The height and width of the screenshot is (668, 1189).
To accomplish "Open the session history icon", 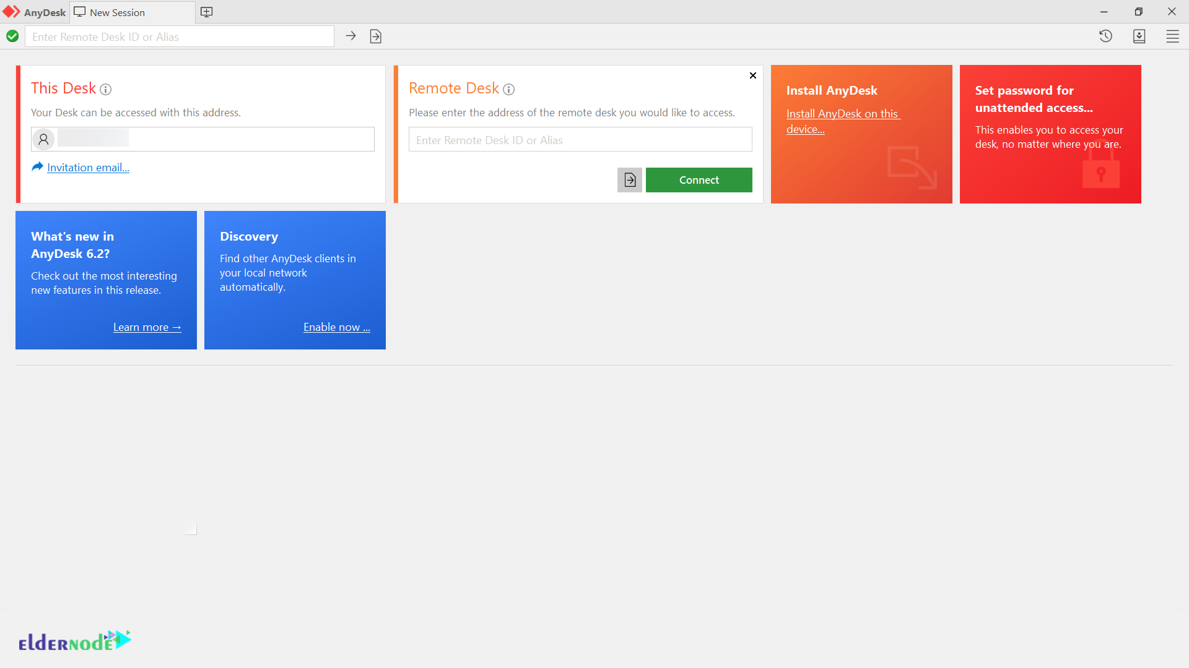I will click(x=1105, y=36).
